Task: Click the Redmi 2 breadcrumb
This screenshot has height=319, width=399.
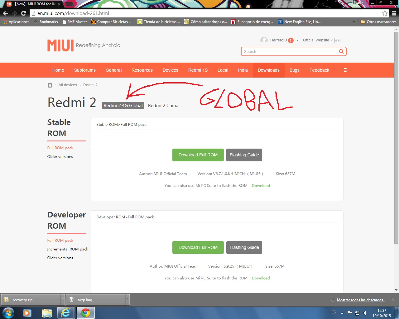Action: [x=90, y=85]
